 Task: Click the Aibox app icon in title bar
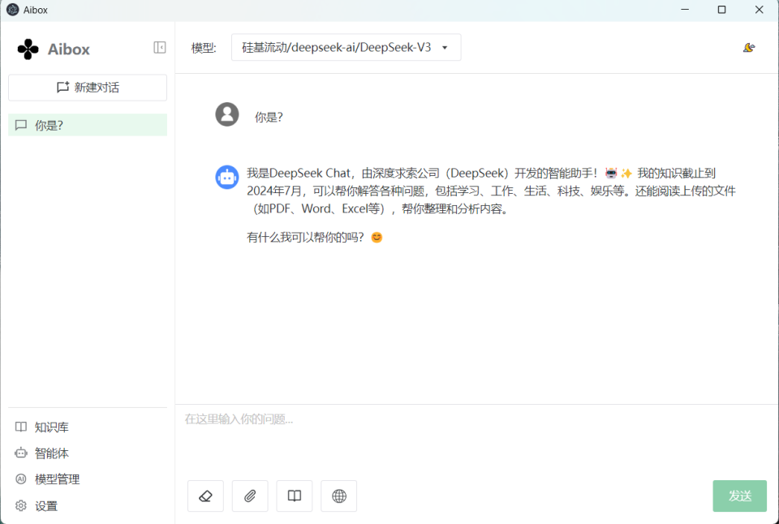12,10
